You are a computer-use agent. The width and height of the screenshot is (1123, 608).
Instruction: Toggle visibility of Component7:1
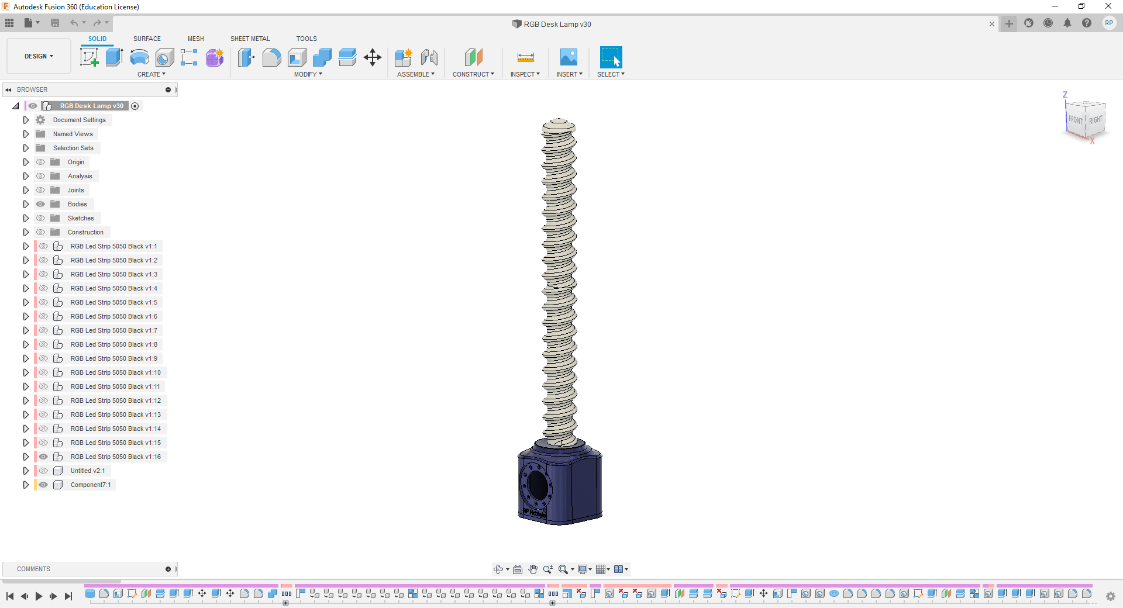click(x=43, y=485)
